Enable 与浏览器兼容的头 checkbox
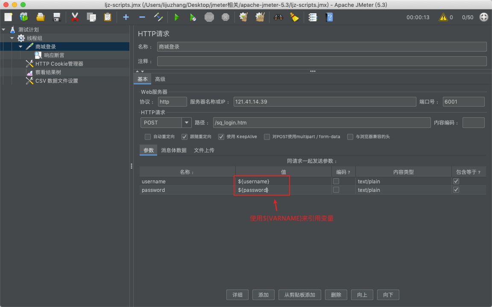Image resolution: width=492 pixels, height=307 pixels. point(350,137)
